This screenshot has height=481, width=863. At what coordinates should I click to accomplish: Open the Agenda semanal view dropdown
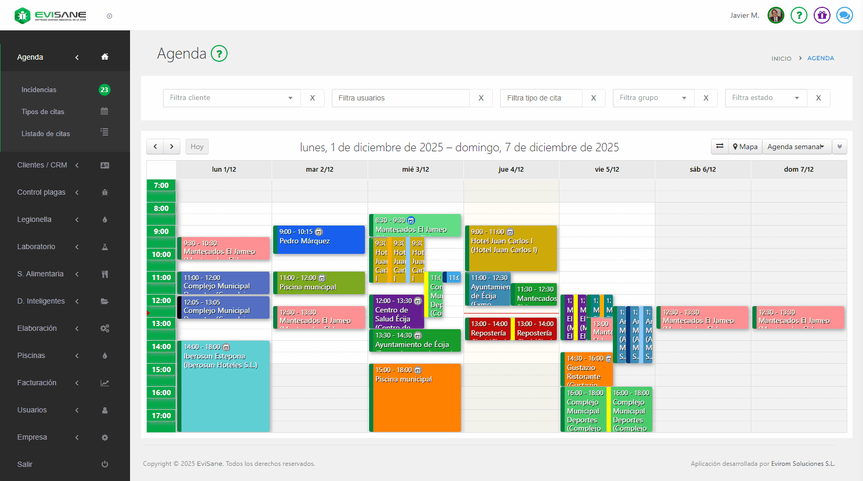coord(796,147)
